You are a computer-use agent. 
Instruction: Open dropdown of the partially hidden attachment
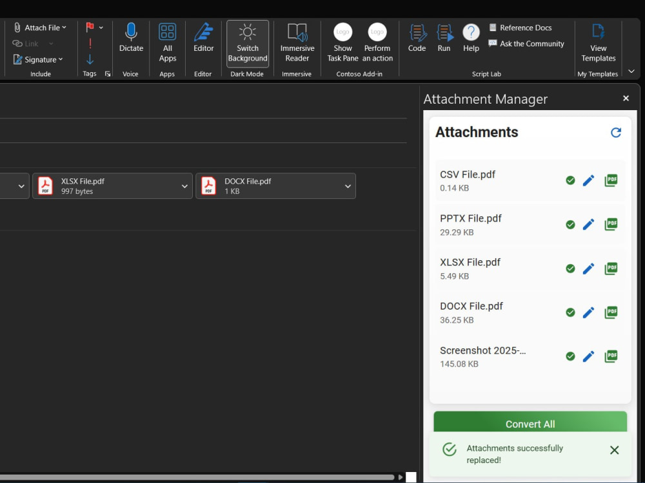[21, 186]
